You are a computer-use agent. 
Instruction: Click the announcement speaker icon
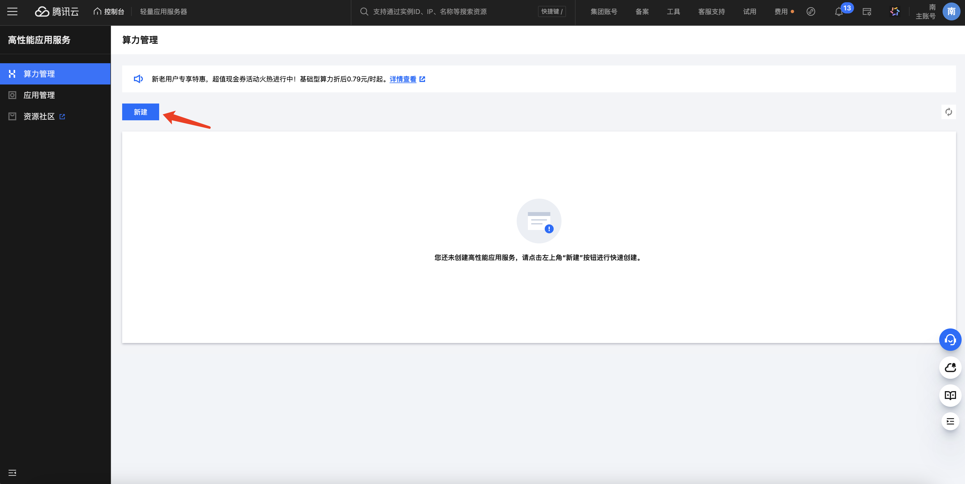point(138,79)
